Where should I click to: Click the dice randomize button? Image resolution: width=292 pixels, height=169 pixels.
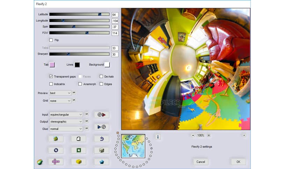pyautogui.click(x=102, y=150)
